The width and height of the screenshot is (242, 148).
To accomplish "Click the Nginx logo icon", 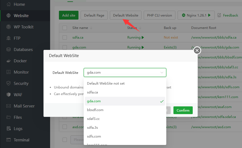I will coord(184,15).
